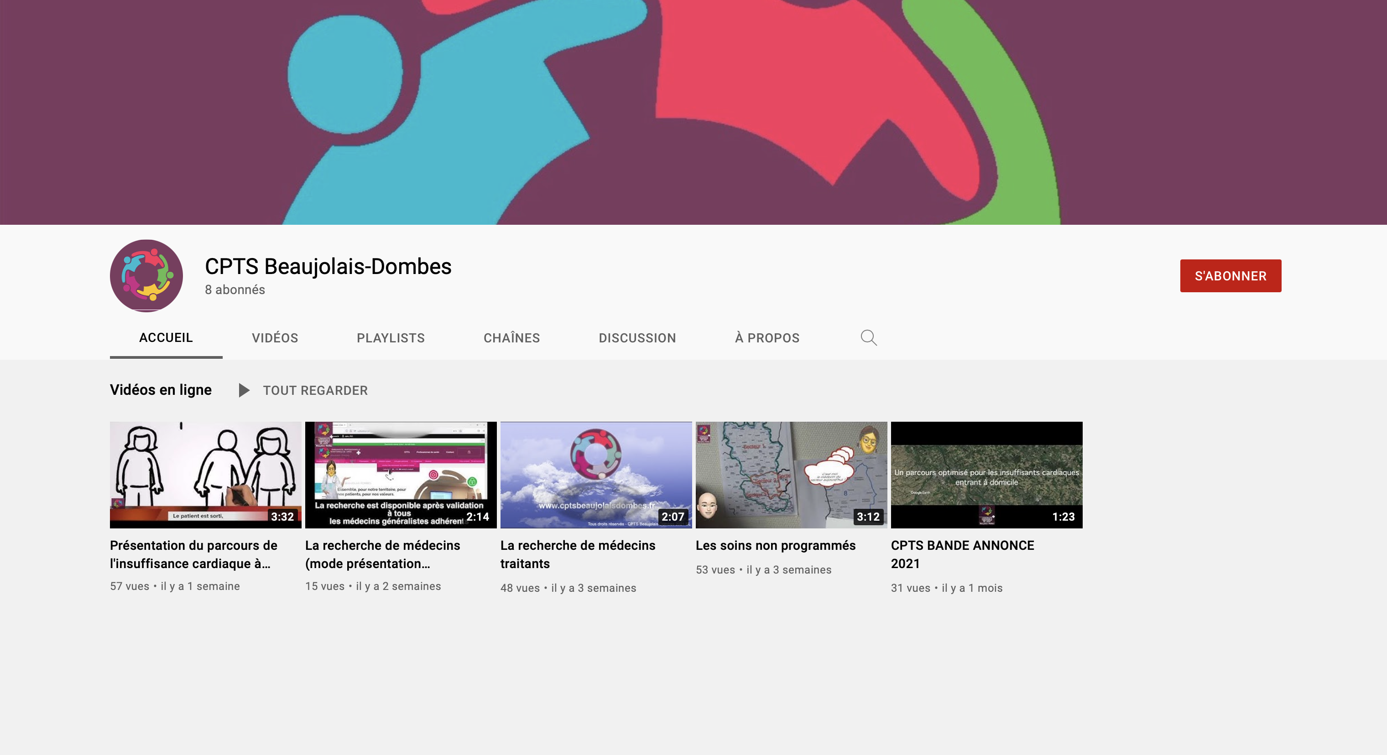Click the Tout regarder link
This screenshot has height=755, width=1387.
(315, 390)
